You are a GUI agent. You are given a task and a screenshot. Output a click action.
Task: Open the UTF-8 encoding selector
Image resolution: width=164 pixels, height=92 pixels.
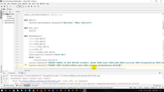(140, 88)
